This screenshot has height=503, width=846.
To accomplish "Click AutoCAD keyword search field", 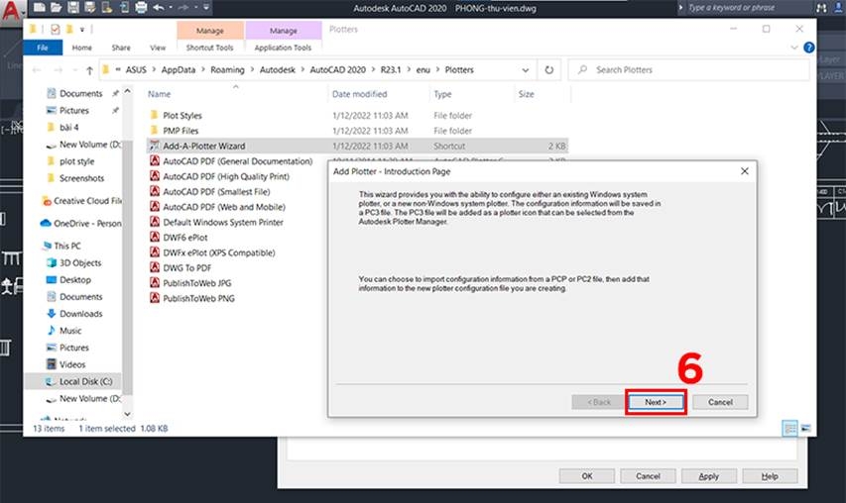I will click(747, 8).
